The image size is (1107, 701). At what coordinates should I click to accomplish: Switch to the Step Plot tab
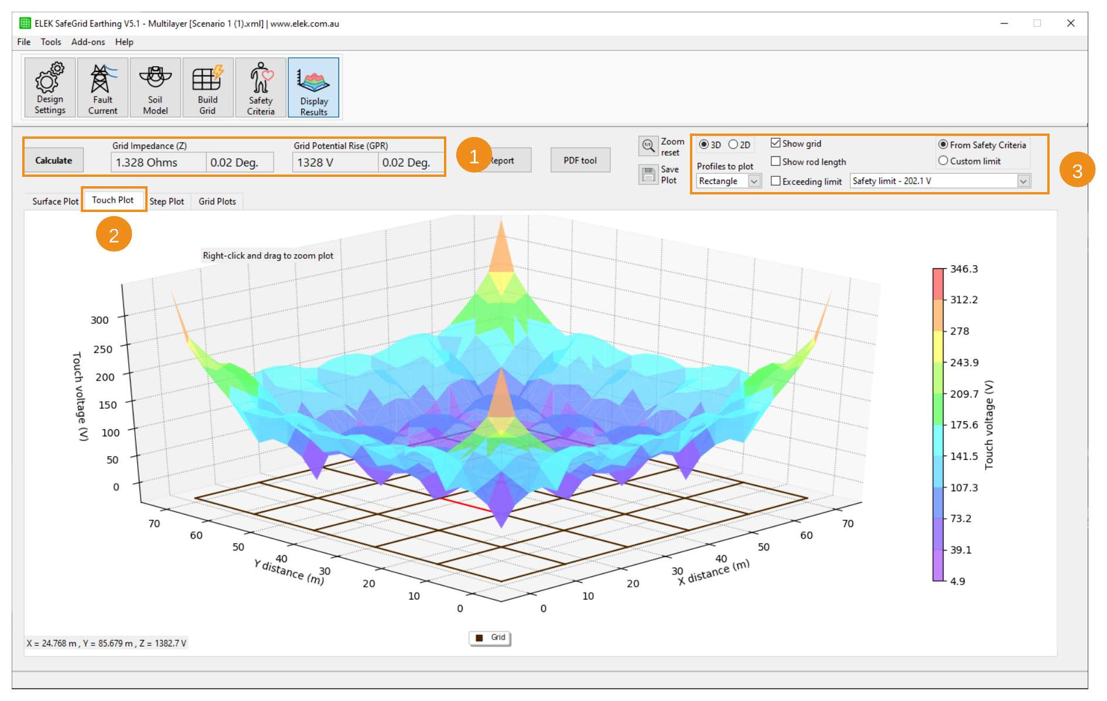167,201
